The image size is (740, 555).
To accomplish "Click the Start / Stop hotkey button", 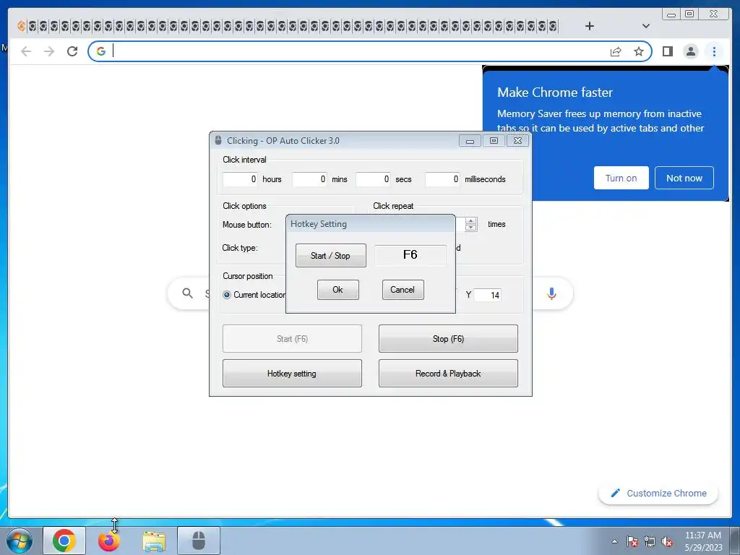I will [x=330, y=255].
